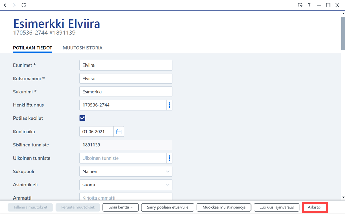Switch to the Muutoshistoria tab
345x214 pixels.
[x=82, y=48]
